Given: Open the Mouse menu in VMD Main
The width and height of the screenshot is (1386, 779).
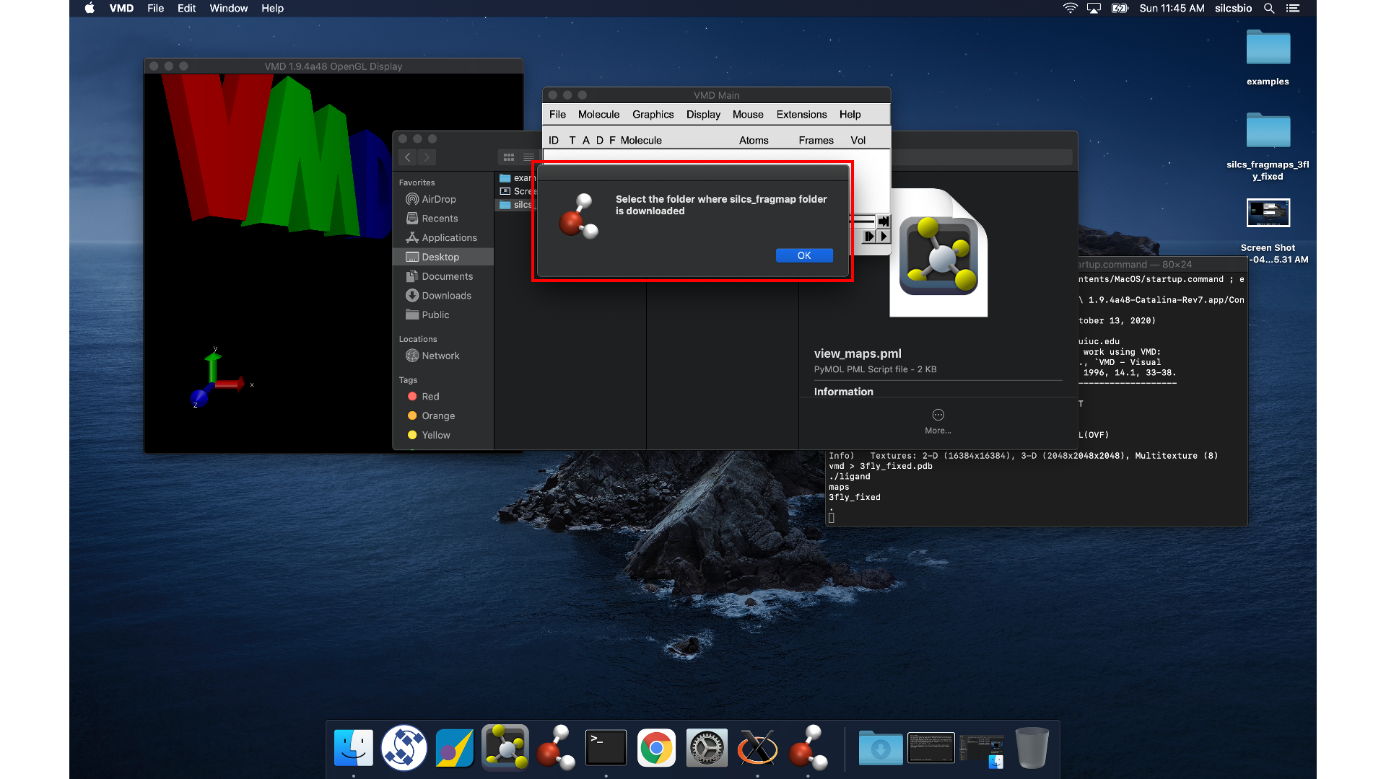Looking at the screenshot, I should (748, 114).
